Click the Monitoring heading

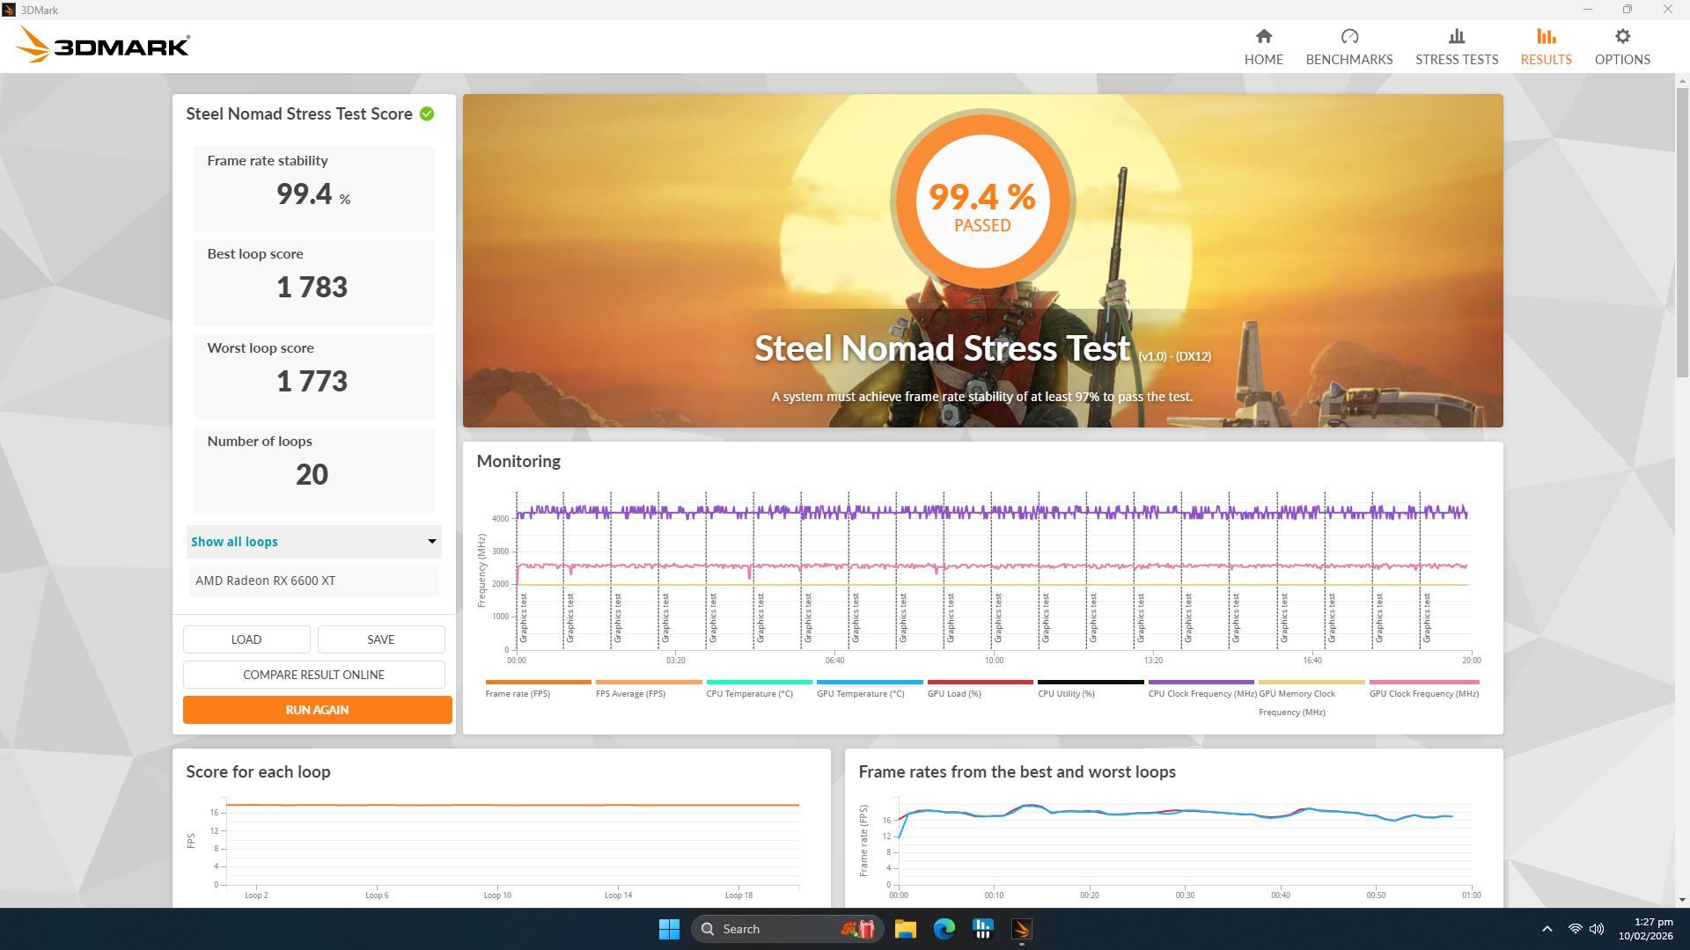(518, 461)
